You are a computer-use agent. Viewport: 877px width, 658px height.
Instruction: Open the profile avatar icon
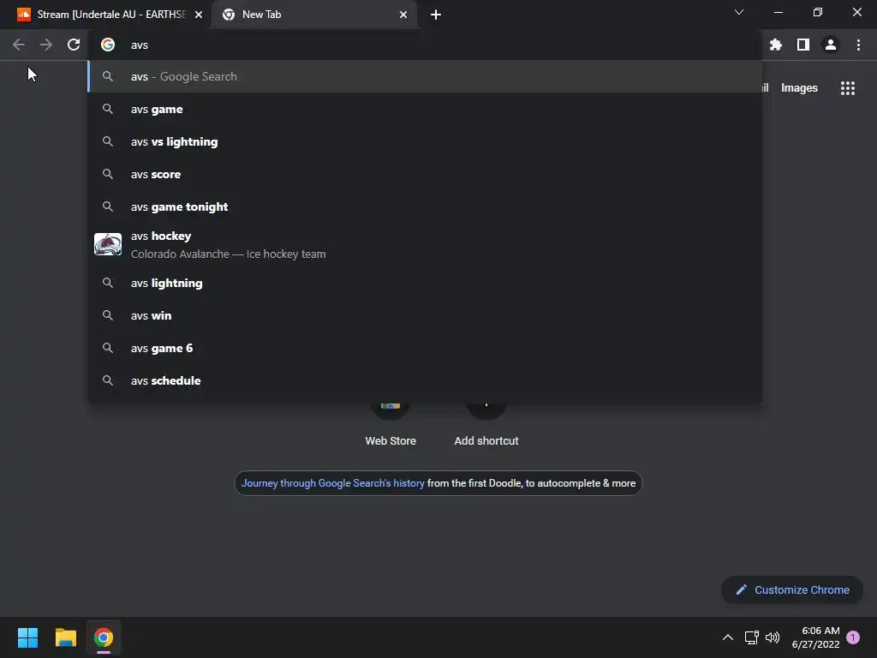point(831,45)
